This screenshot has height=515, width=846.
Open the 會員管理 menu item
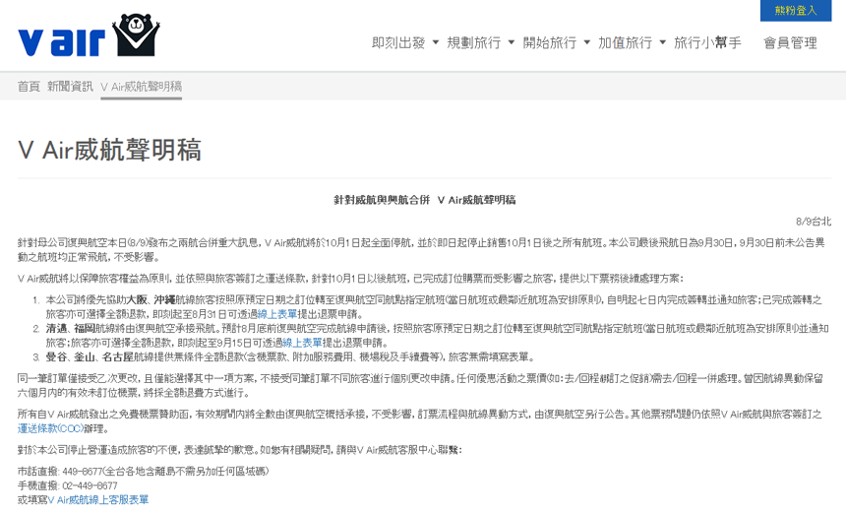click(x=791, y=42)
